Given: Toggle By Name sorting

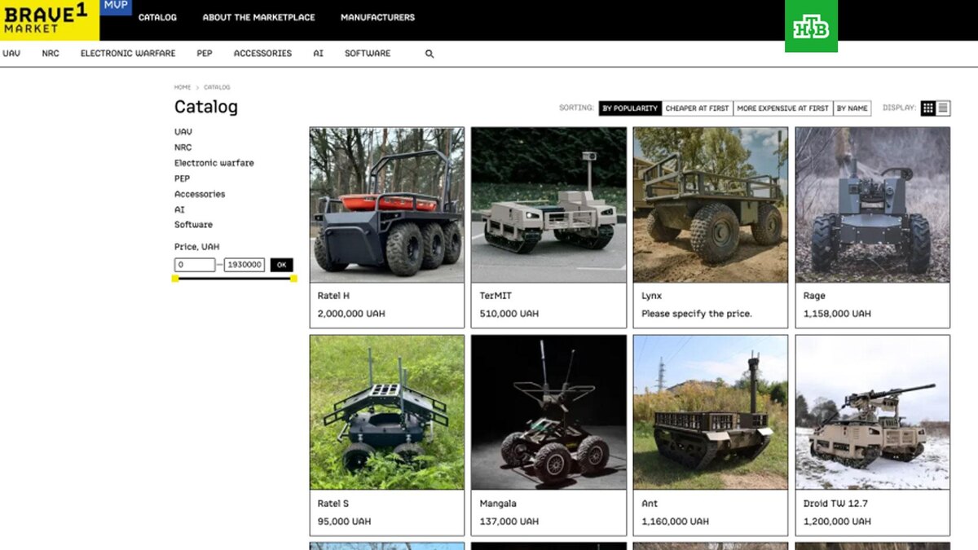Looking at the screenshot, I should (852, 108).
